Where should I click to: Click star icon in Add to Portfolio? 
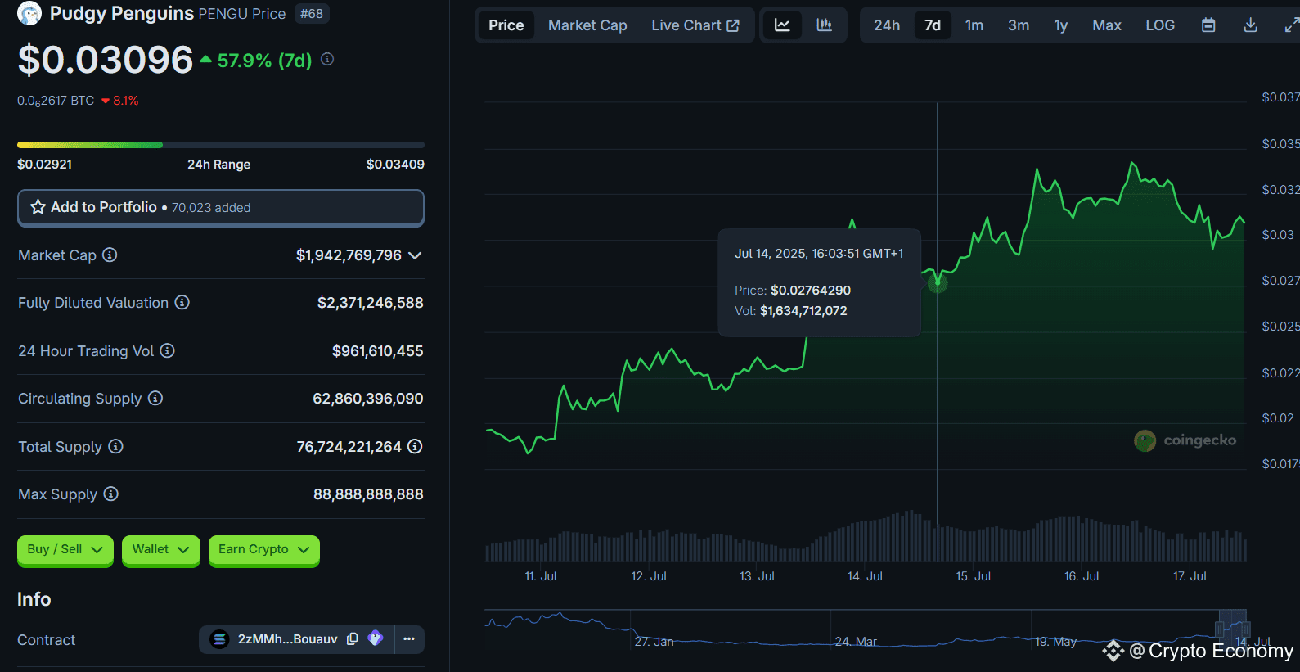click(38, 207)
